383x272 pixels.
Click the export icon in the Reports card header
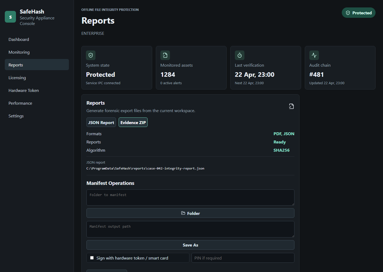pos(291,106)
